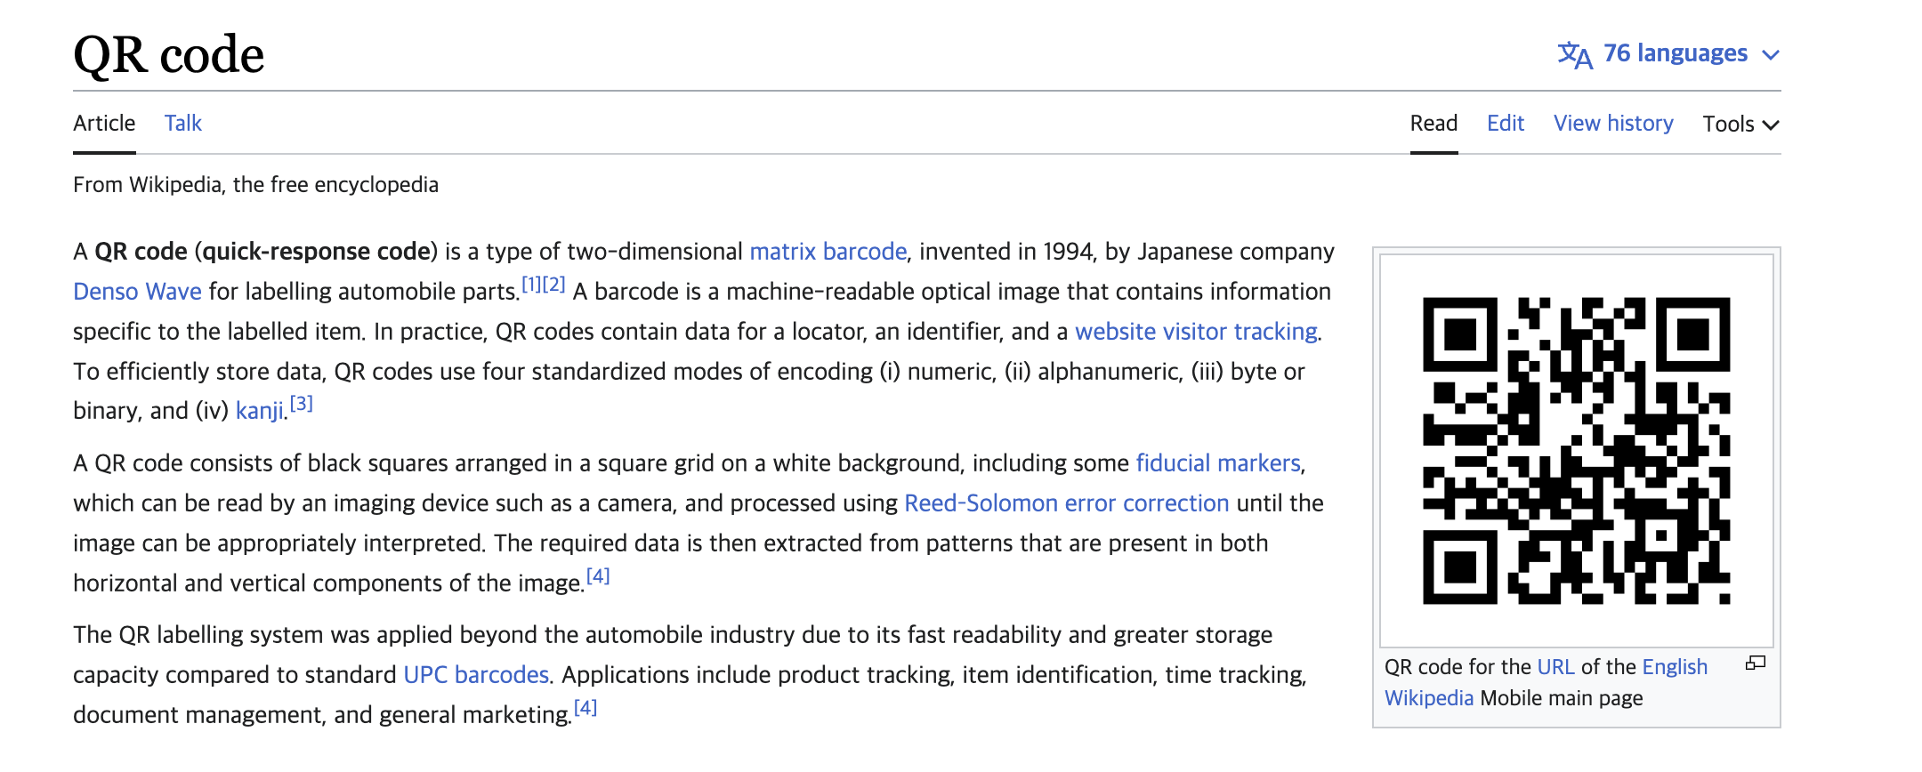Open the Talk tab

click(183, 124)
